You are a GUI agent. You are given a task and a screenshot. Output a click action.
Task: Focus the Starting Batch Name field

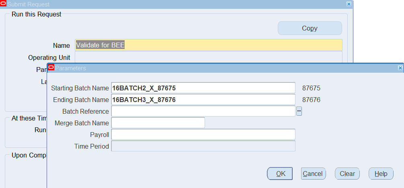[203, 88]
